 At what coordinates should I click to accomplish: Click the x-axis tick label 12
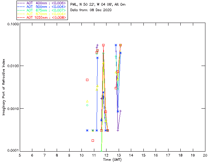coord(106,155)
